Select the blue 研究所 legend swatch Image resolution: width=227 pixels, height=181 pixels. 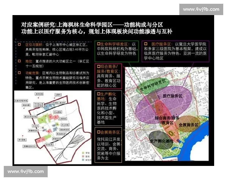[x=83, y=160]
